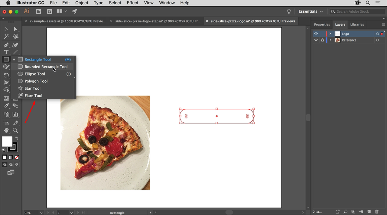Open the Essentials workspace dropdown

pyautogui.click(x=311, y=11)
